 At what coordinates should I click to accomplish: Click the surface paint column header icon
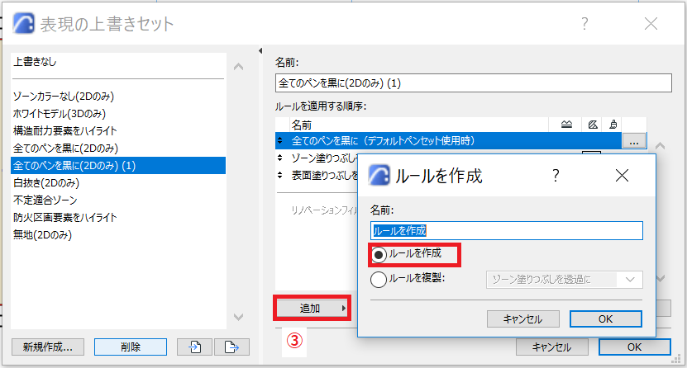point(613,125)
